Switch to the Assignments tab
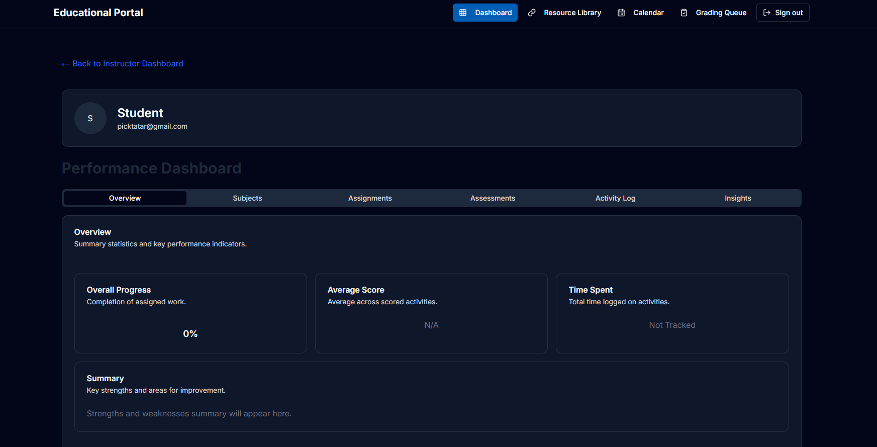The width and height of the screenshot is (877, 447). pos(370,198)
